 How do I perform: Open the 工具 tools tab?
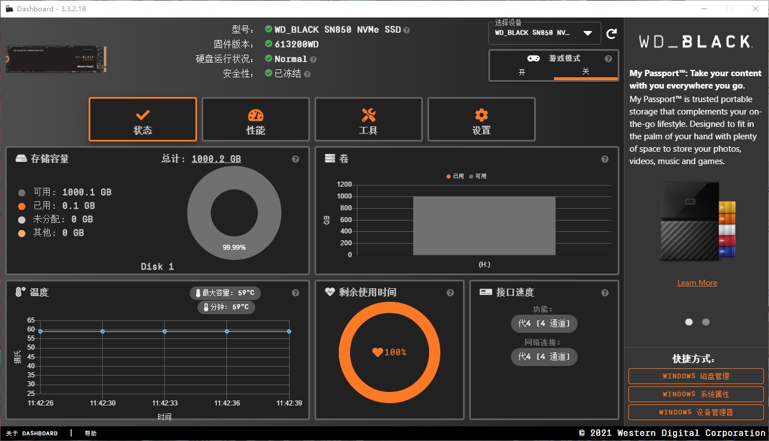tap(369, 120)
